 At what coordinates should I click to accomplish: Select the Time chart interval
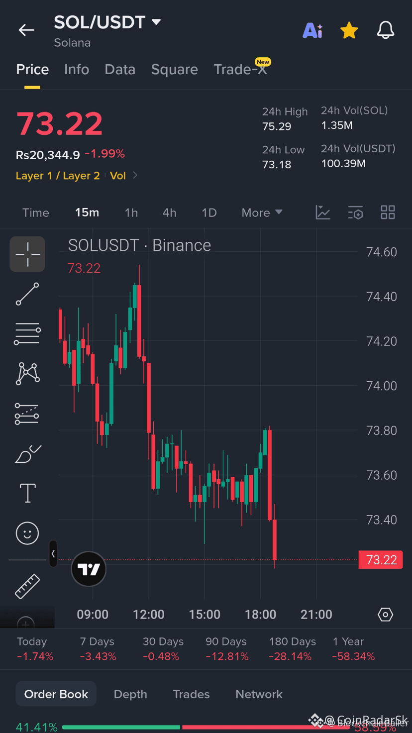tap(36, 213)
